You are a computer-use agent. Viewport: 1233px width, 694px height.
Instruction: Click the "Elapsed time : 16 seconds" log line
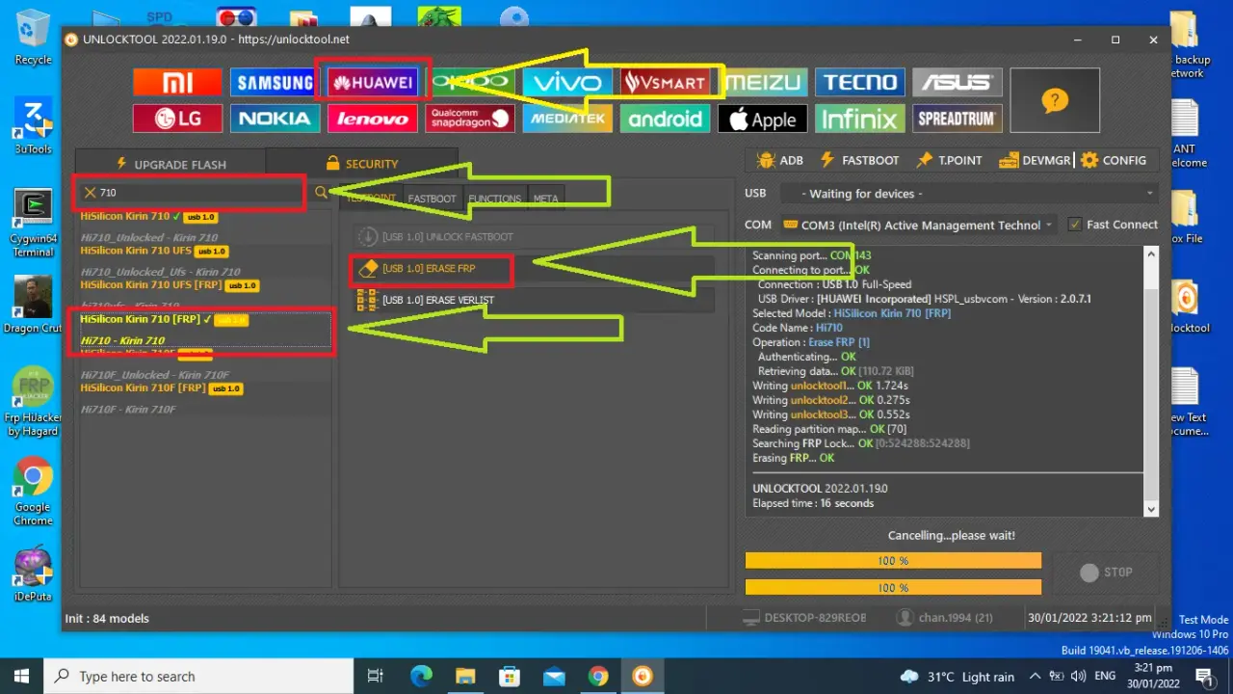click(x=813, y=503)
